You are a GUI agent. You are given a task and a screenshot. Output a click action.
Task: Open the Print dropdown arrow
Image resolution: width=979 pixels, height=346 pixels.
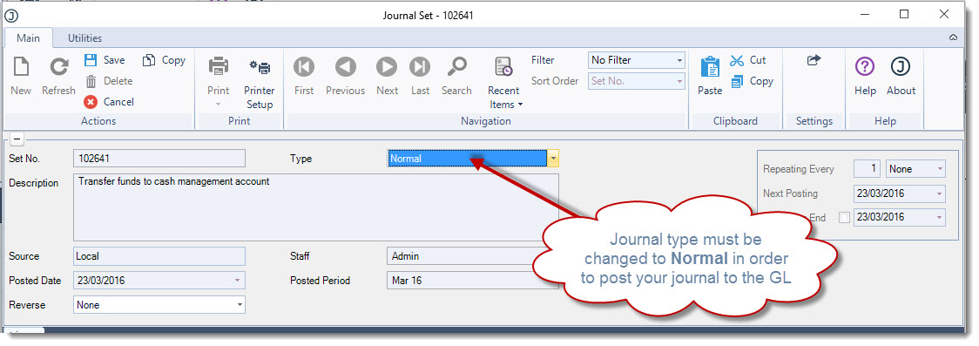pos(219,105)
